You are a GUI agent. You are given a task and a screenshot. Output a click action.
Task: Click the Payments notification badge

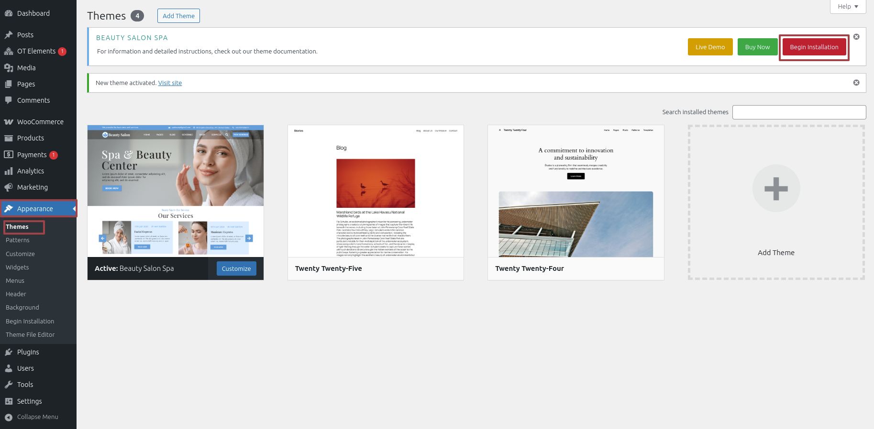coord(54,155)
